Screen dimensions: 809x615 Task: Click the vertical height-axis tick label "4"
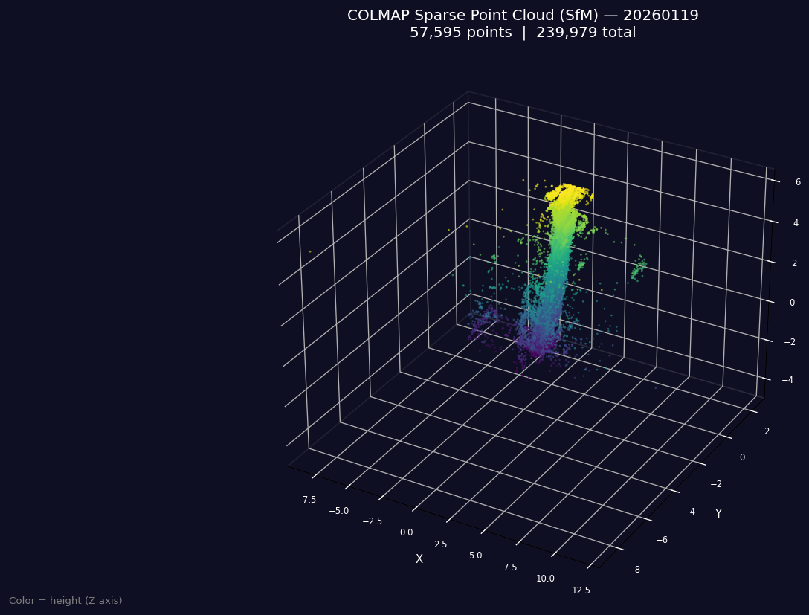pyautogui.click(x=796, y=223)
